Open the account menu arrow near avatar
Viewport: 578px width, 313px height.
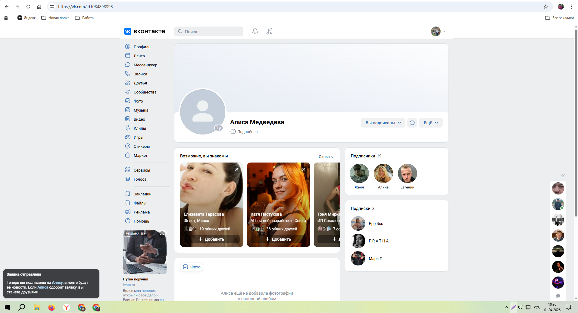pyautogui.click(x=444, y=31)
